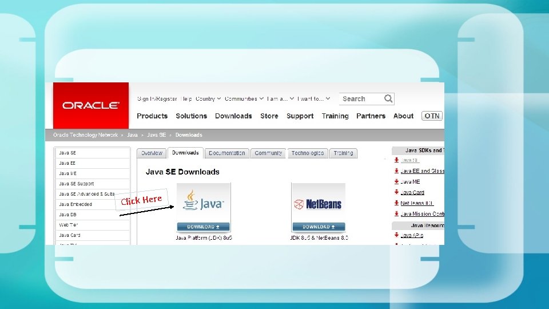The image size is (549, 309).
Task: Click the Oracle logo
Action: coord(91,105)
